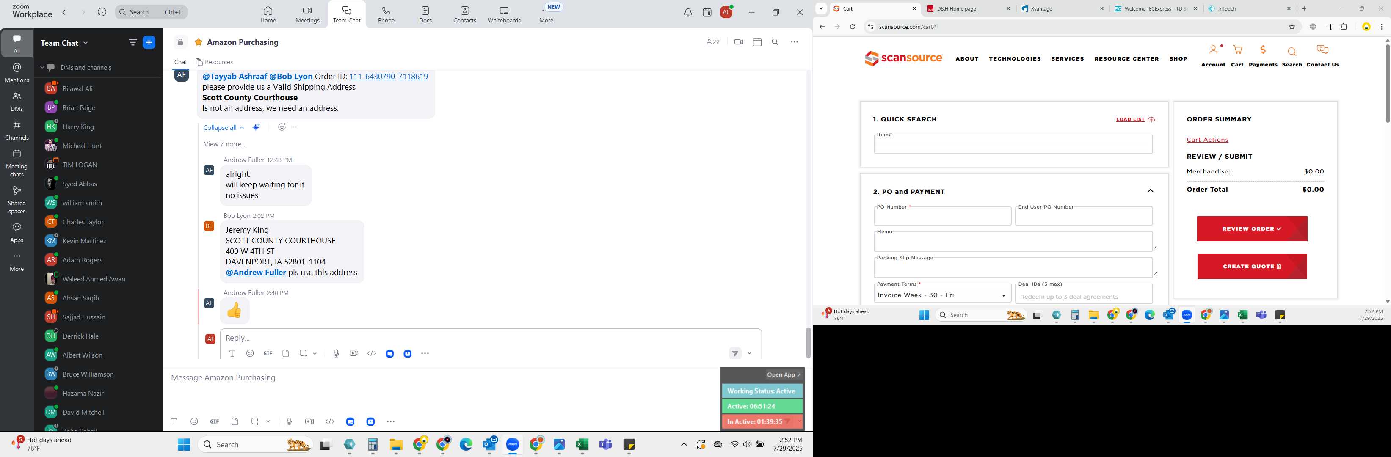Open ScanSource Account icon

click(x=1213, y=56)
